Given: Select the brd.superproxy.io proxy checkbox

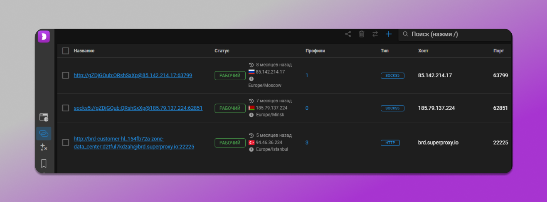Looking at the screenshot, I should pos(66,143).
